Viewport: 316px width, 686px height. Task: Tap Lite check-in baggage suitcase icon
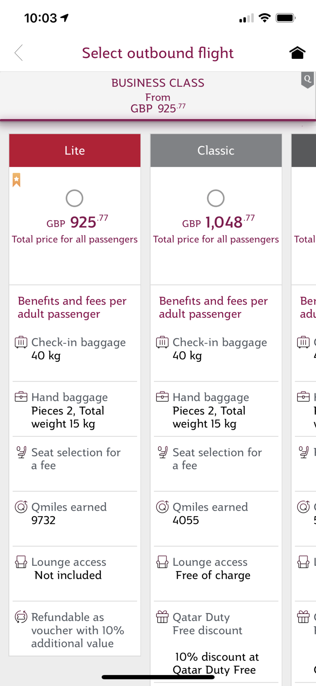click(x=21, y=342)
